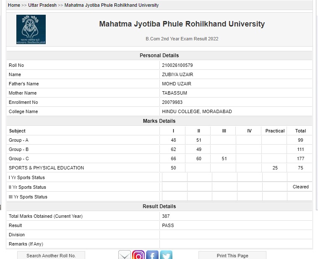Click the Result Details section header
The image size is (318, 259).
coord(159,206)
